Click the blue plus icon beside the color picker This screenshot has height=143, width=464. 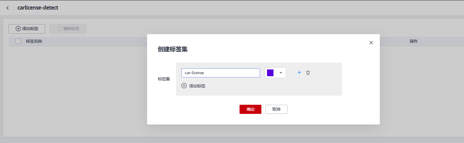point(299,72)
